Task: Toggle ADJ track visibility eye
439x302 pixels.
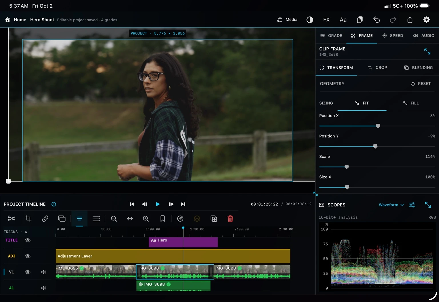Action: (28, 256)
